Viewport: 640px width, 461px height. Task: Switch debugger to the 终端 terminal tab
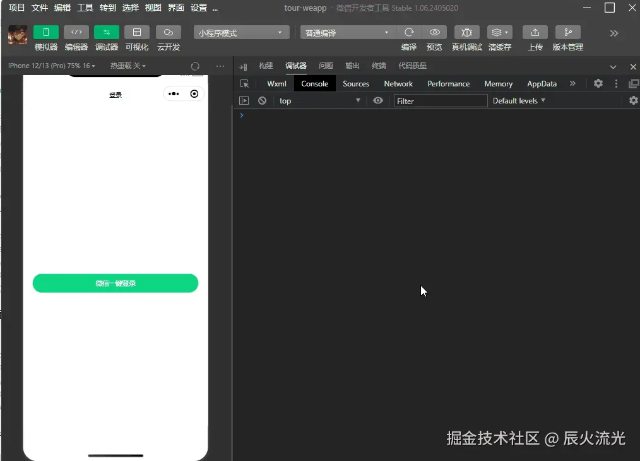[379, 65]
